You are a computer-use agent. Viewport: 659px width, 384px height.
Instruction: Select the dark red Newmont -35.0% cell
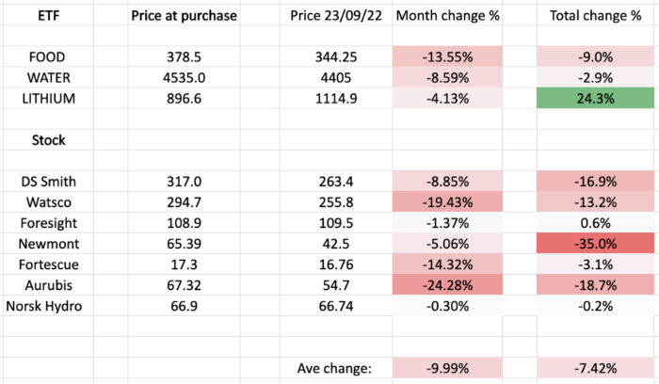click(x=596, y=243)
